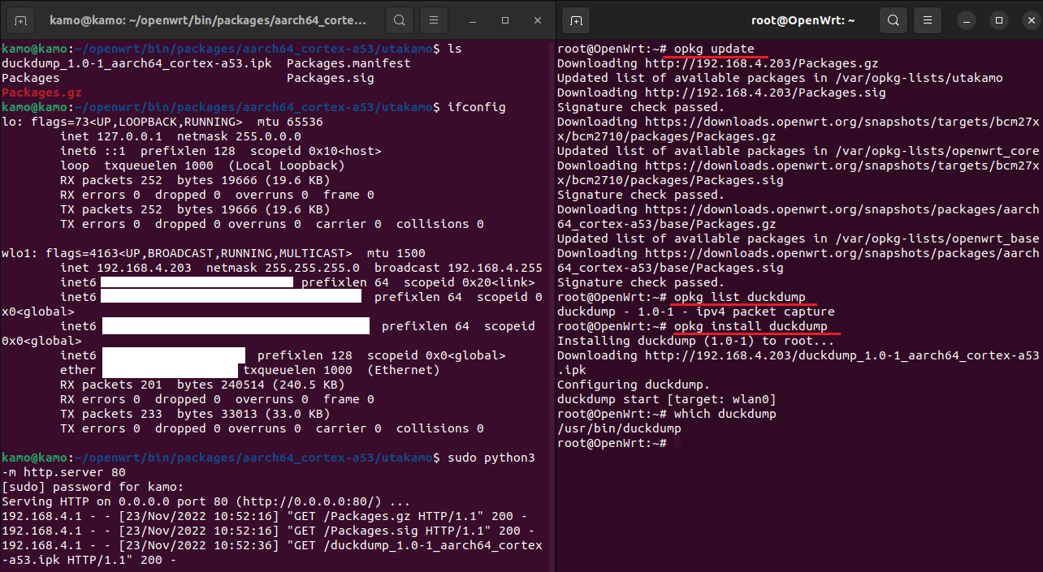
Task: Click the opkg update command
Action: click(x=714, y=49)
